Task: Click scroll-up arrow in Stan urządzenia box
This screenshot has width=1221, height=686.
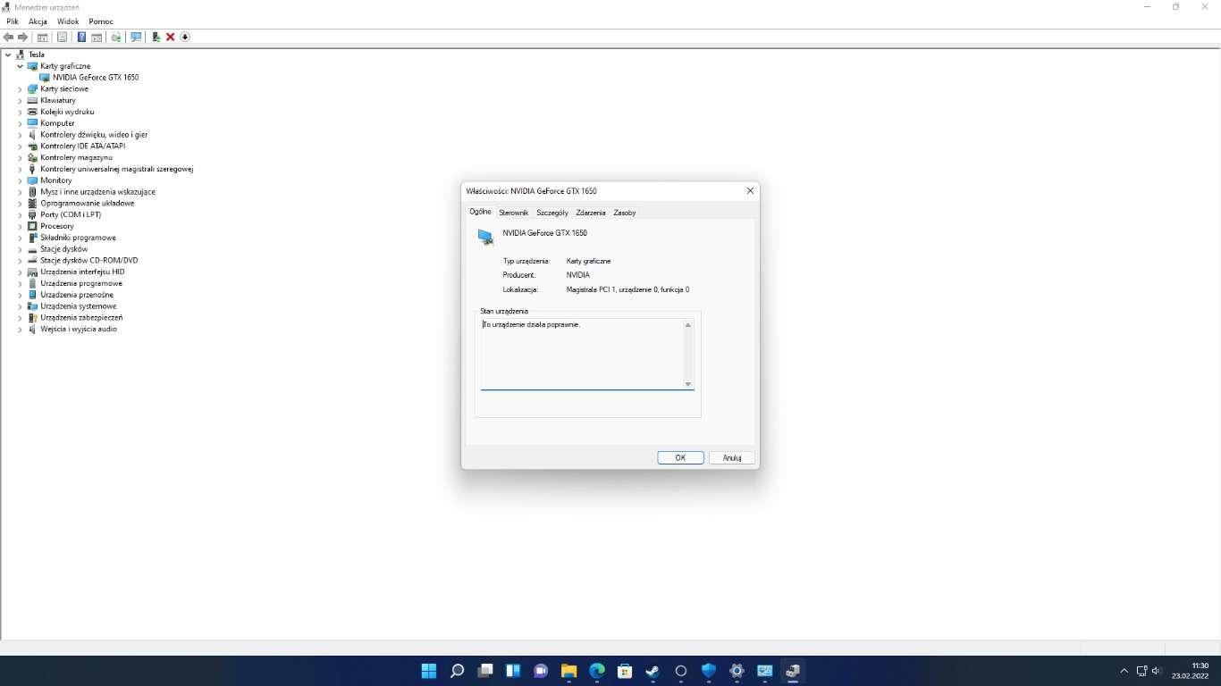Action: (x=688, y=325)
